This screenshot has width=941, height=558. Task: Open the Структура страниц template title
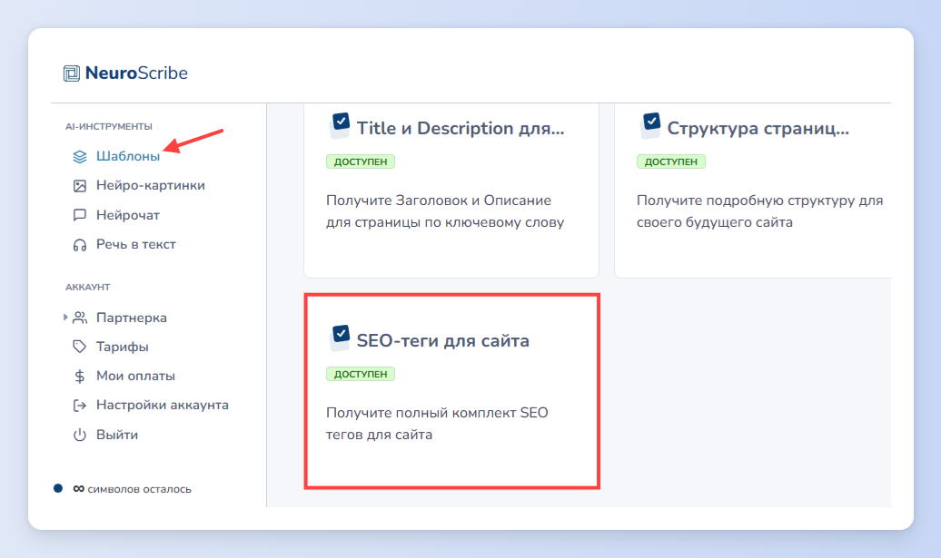click(758, 128)
